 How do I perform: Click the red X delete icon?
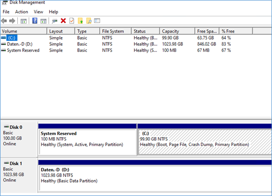coord(63,21)
